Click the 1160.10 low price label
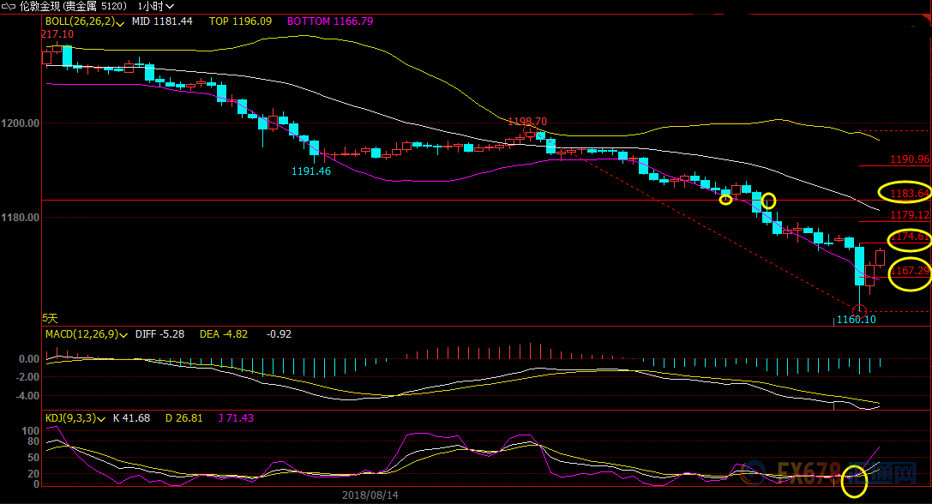Viewport: 932px width, 504px height. point(856,320)
